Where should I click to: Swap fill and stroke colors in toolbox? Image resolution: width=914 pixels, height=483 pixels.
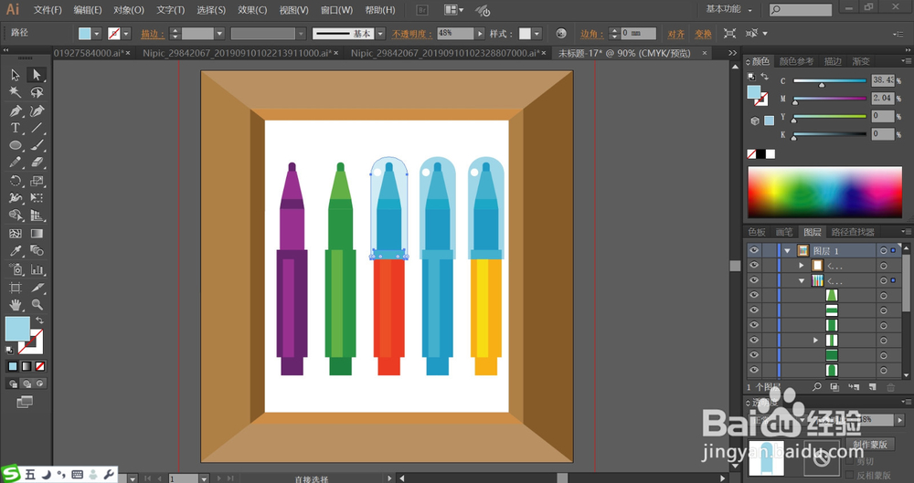pos(39,320)
